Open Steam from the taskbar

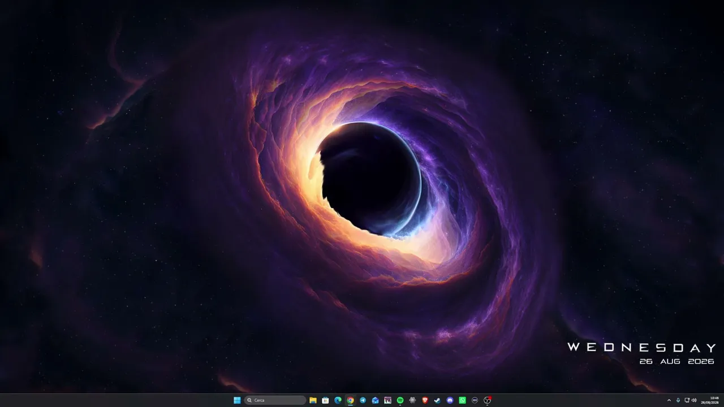click(437, 400)
